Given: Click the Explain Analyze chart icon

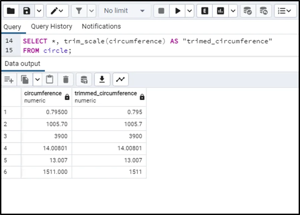Looking at the screenshot, I should [x=220, y=11].
